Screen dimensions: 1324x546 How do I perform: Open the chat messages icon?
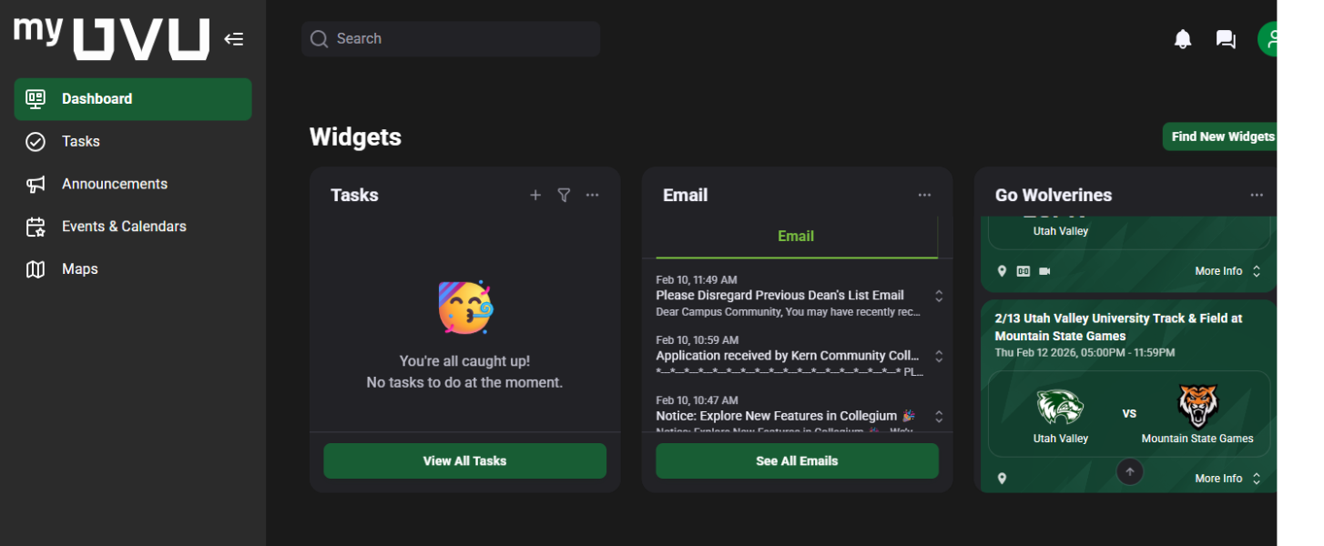(1225, 39)
